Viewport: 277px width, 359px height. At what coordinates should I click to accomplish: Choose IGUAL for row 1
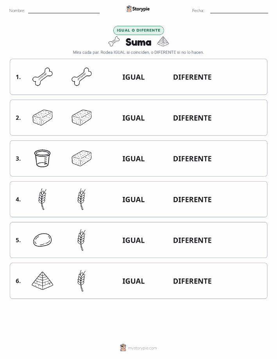[x=134, y=77]
